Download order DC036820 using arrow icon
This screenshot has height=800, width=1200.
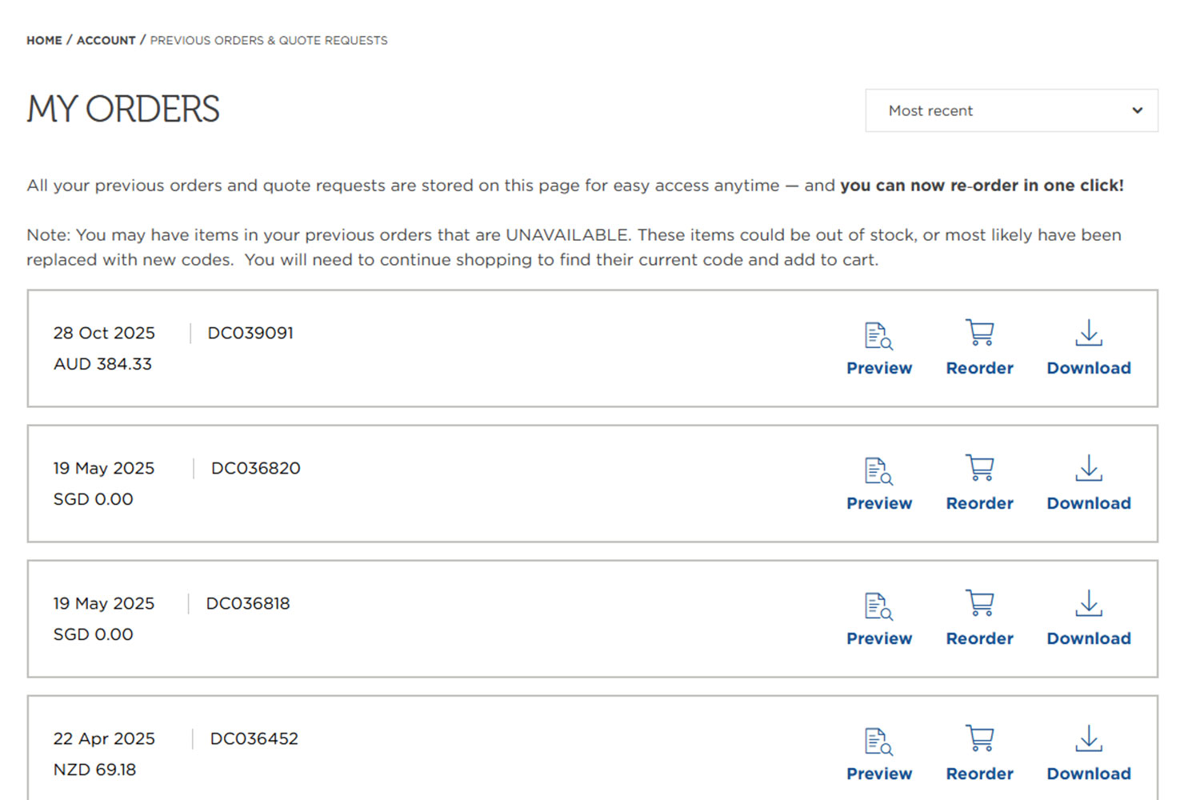point(1088,468)
